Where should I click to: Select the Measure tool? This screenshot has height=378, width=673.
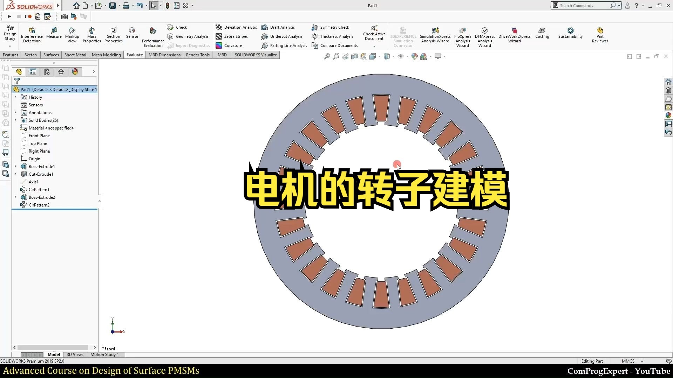coord(54,34)
